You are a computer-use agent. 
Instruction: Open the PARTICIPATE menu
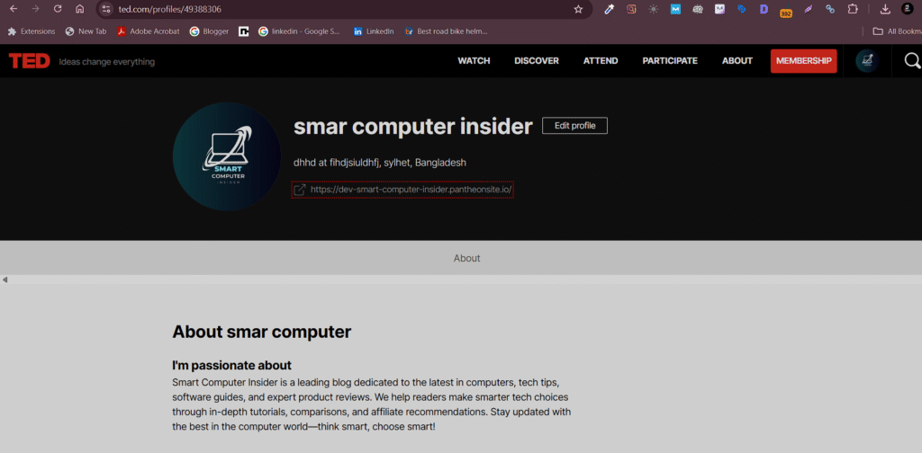tap(670, 61)
